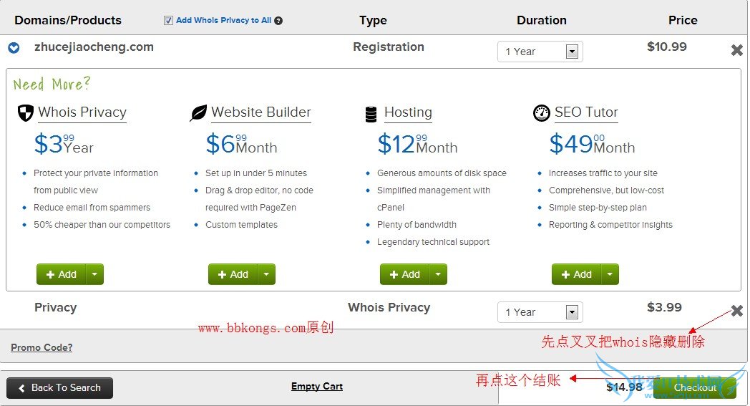The height and width of the screenshot is (406, 750).
Task: Go Back To Search
Action: point(59,388)
